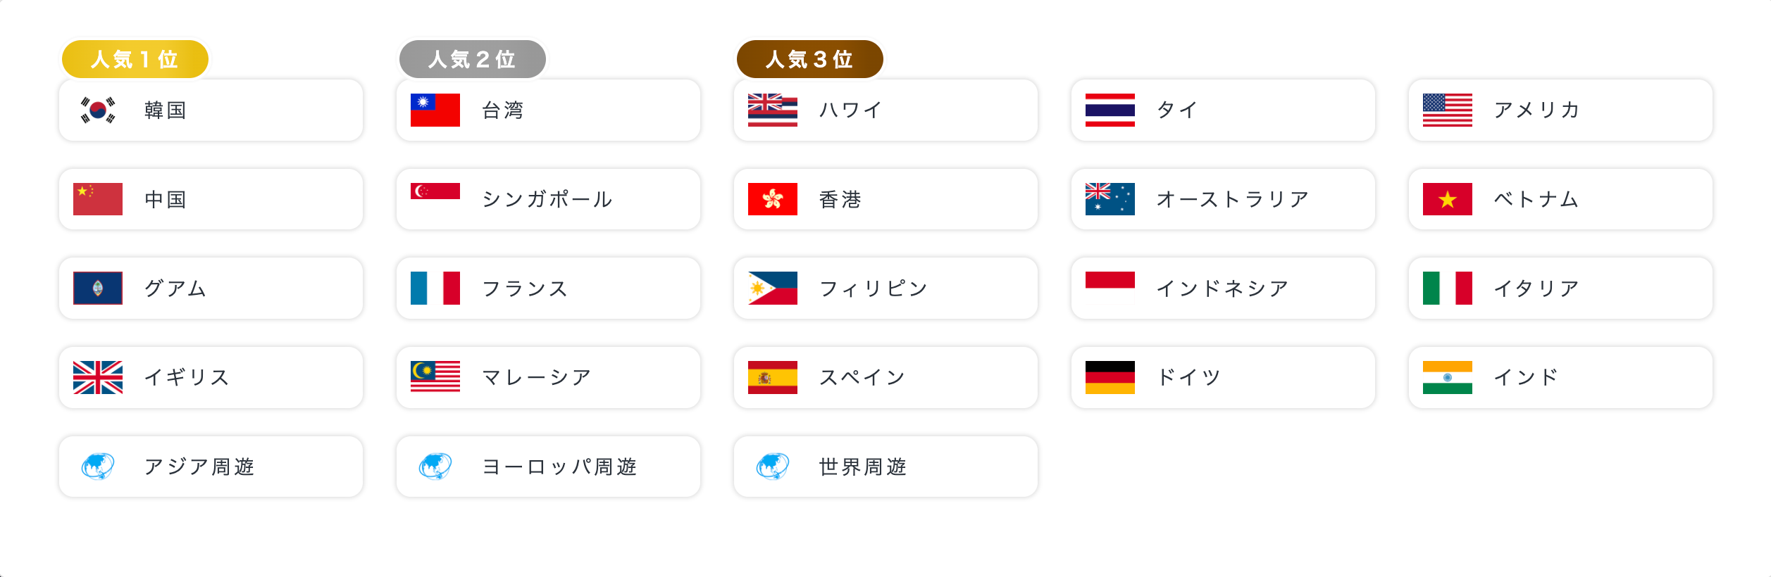Select the 世界周遊 option

pyautogui.click(x=885, y=467)
